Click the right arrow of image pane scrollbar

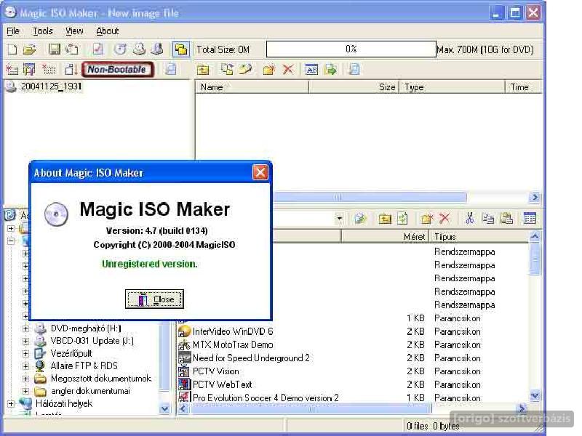[535, 197]
